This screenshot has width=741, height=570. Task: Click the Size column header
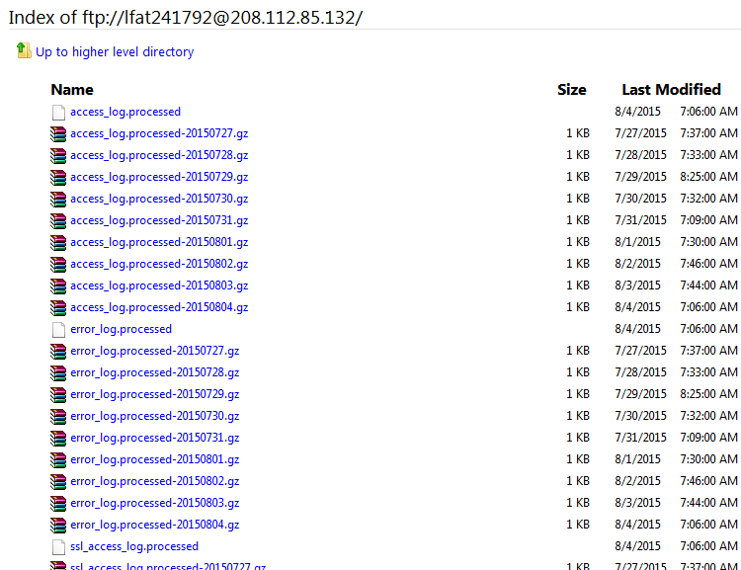pyautogui.click(x=572, y=90)
